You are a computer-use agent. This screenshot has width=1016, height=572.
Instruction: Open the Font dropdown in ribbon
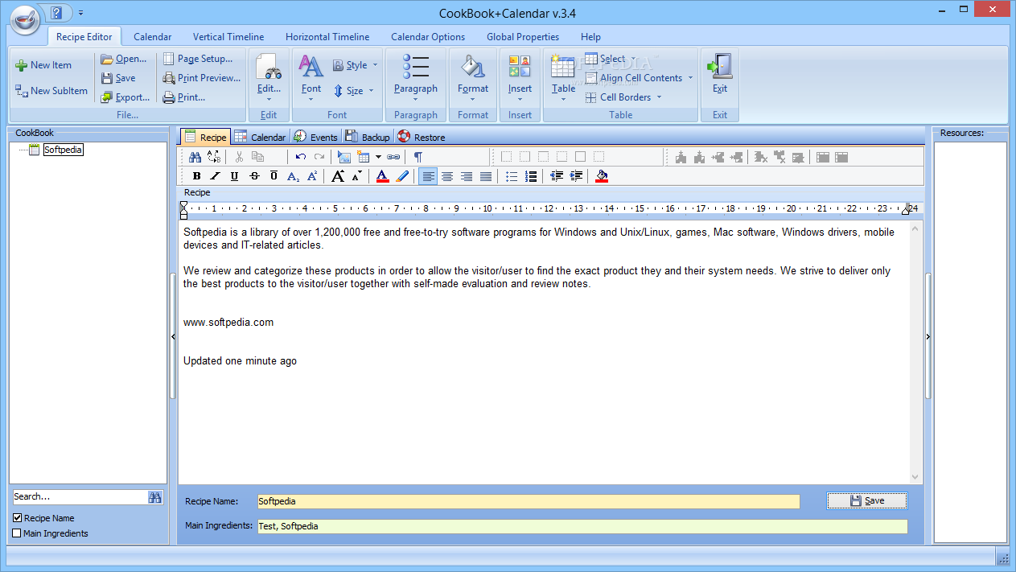pyautogui.click(x=311, y=78)
